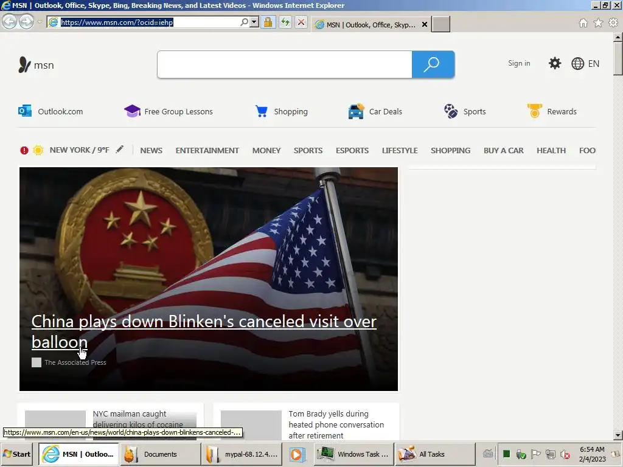Screen dimensions: 623x467
Task: Open the BUY A CAR section
Action: tap(503, 151)
